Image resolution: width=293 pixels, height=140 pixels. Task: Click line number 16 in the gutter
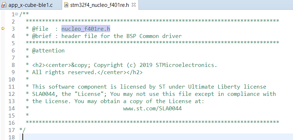click(12, 123)
